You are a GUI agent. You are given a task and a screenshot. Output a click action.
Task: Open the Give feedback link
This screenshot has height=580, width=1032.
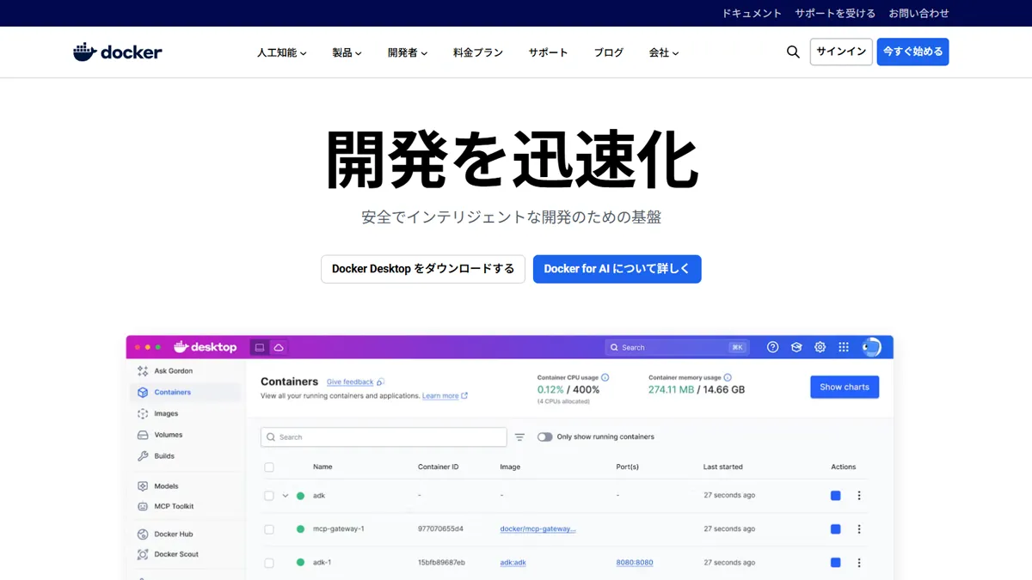[350, 382]
